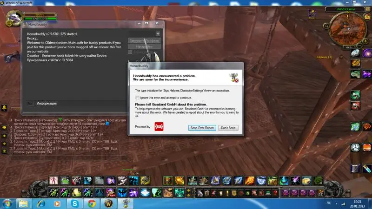Tick 'Ignore this error and attempt to continue'
Viewport: 372px width, 209px height.
point(138,98)
